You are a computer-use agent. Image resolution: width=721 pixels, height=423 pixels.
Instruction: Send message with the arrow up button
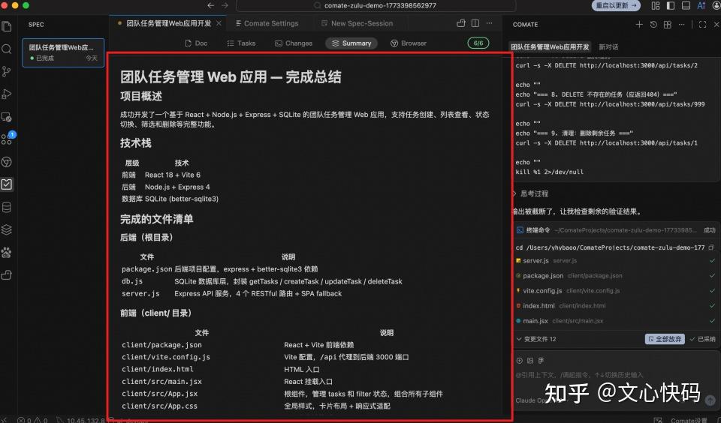coord(710,400)
